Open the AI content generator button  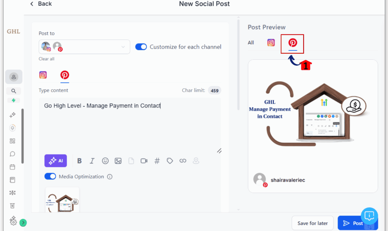pos(56,161)
